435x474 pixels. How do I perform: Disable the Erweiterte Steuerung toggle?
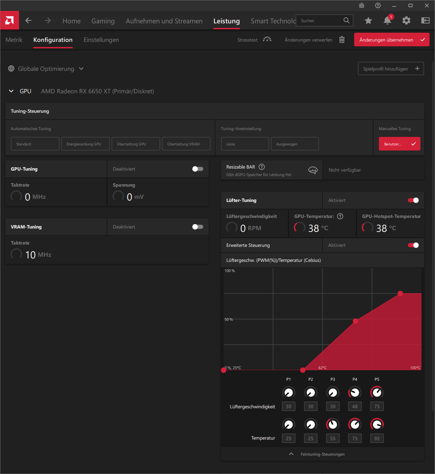click(x=413, y=245)
